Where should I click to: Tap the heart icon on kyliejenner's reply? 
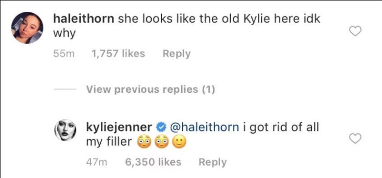click(355, 139)
